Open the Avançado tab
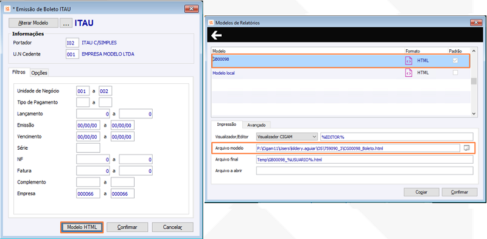 pyautogui.click(x=256, y=125)
